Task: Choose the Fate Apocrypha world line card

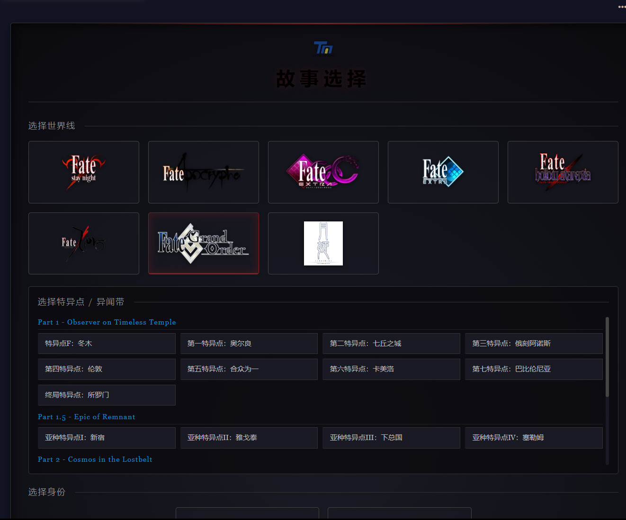Action: point(204,172)
